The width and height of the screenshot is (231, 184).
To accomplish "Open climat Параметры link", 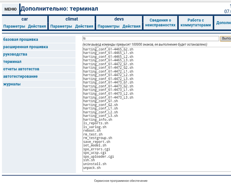I will [61, 26].
